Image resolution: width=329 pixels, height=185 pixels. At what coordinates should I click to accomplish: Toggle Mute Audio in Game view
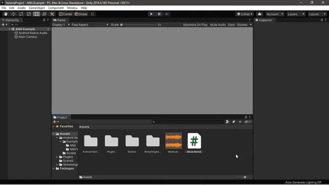[x=218, y=25]
